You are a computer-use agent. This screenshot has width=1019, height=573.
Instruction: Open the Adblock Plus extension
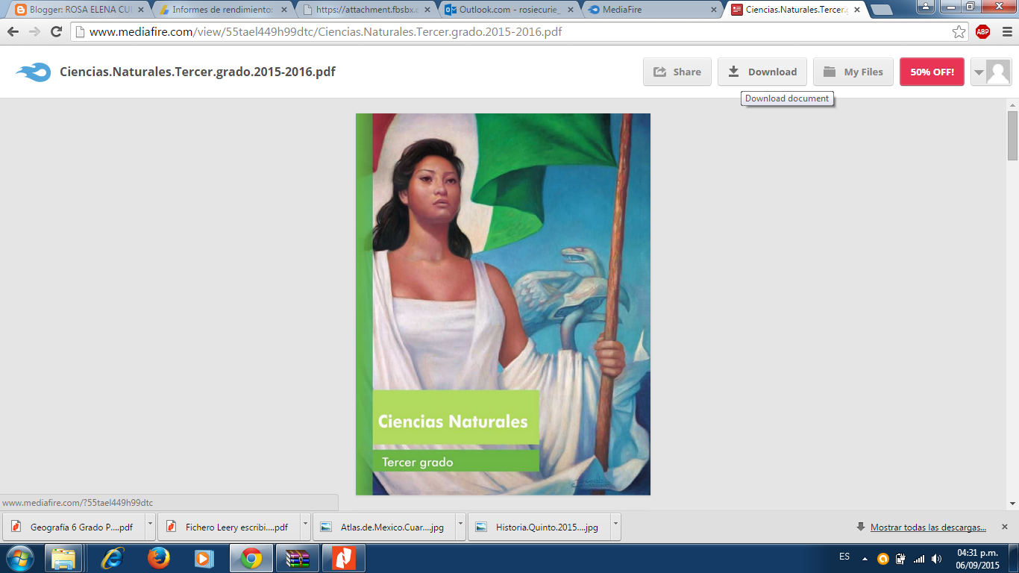pyautogui.click(x=982, y=31)
